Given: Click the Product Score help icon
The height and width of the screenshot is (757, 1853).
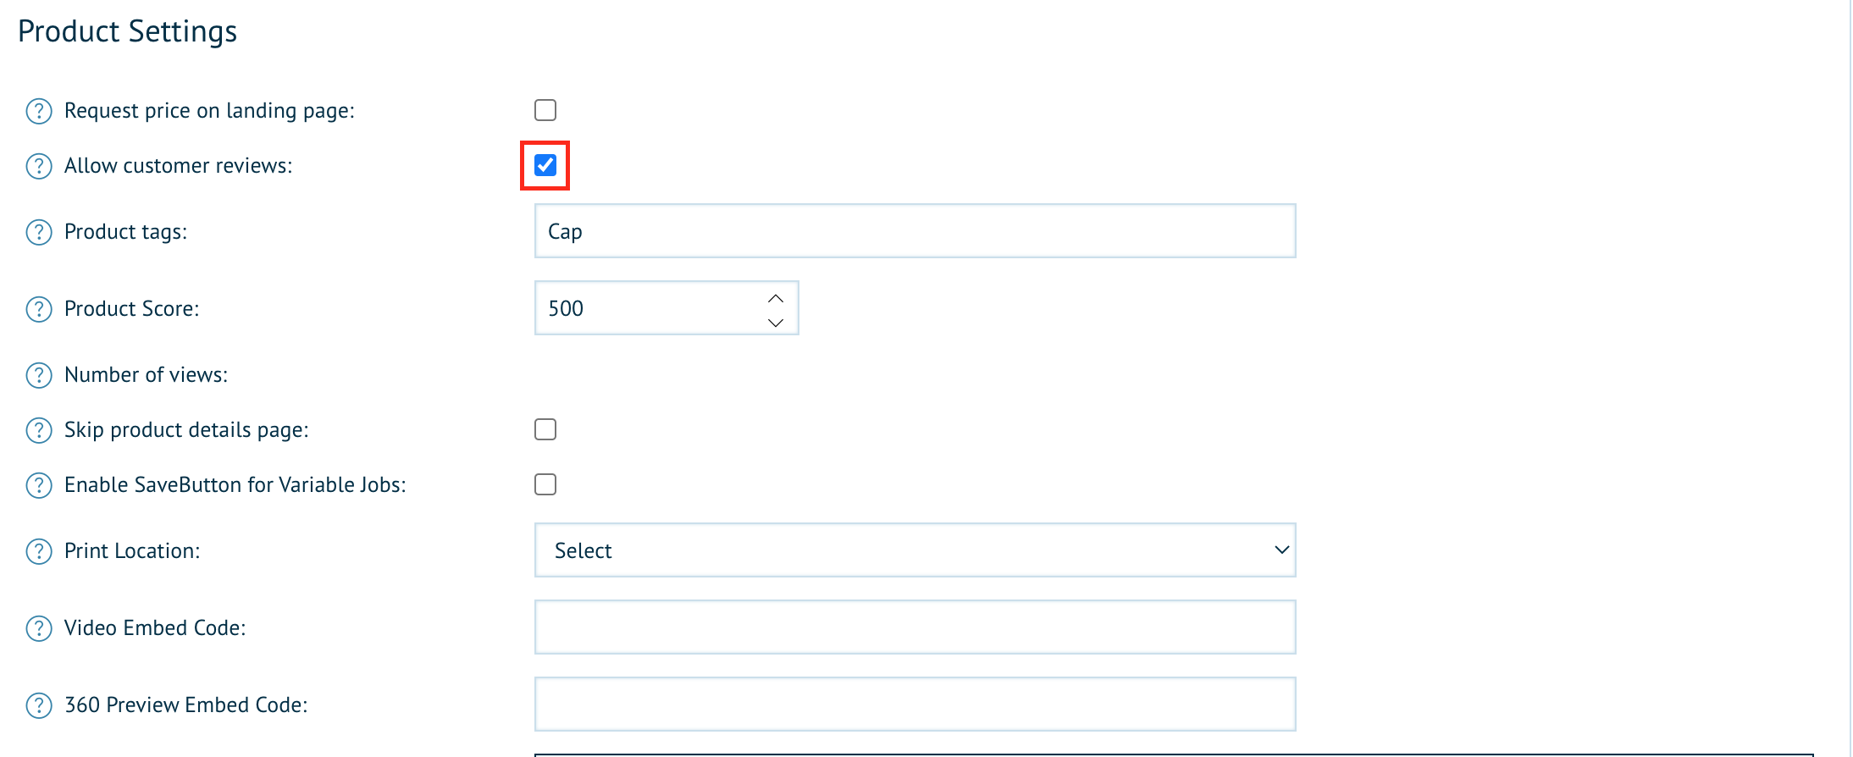Looking at the screenshot, I should (39, 309).
